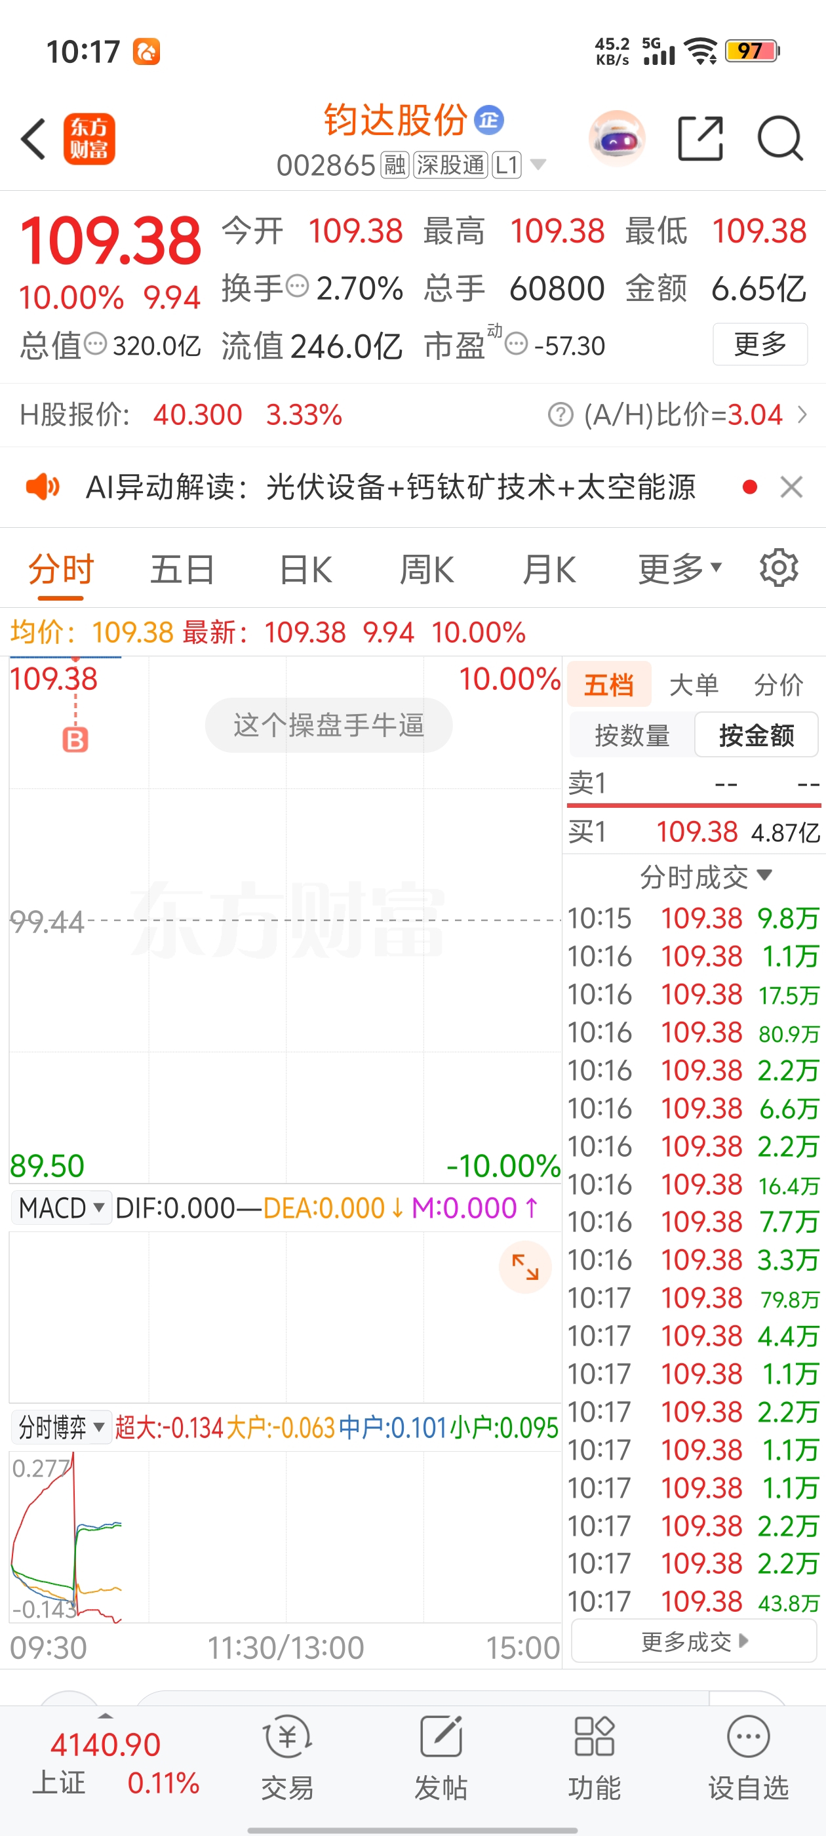Switch to the 五日 tab
826x1836 pixels.
pyautogui.click(x=182, y=569)
